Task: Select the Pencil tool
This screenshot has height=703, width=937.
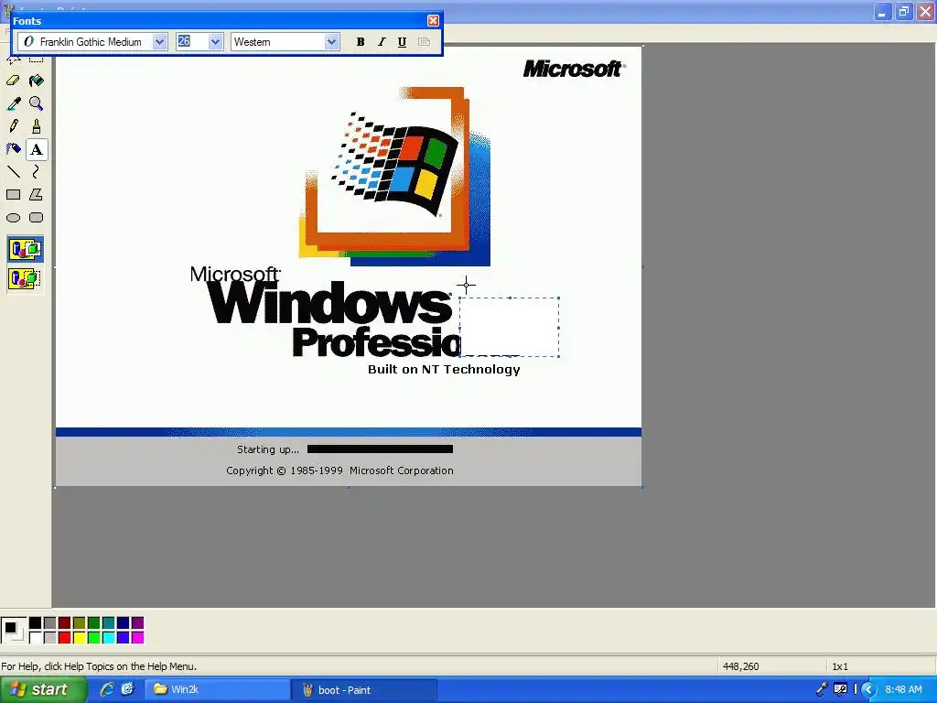Action: click(x=13, y=126)
